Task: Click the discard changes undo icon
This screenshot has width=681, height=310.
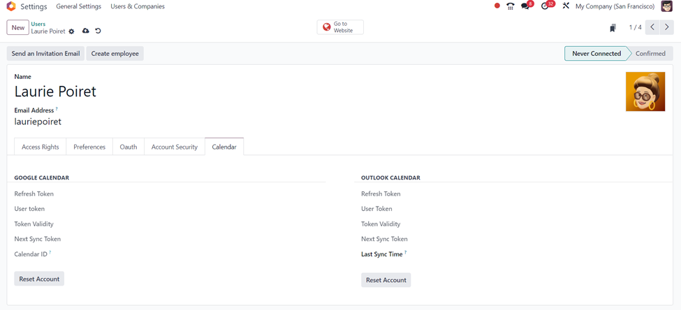Action: (x=98, y=31)
